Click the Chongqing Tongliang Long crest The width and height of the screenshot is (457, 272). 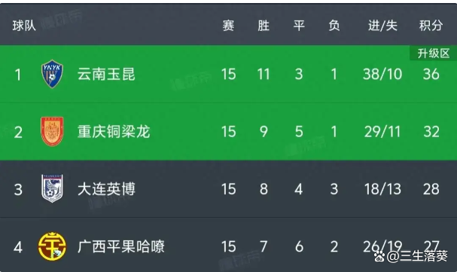(52, 132)
